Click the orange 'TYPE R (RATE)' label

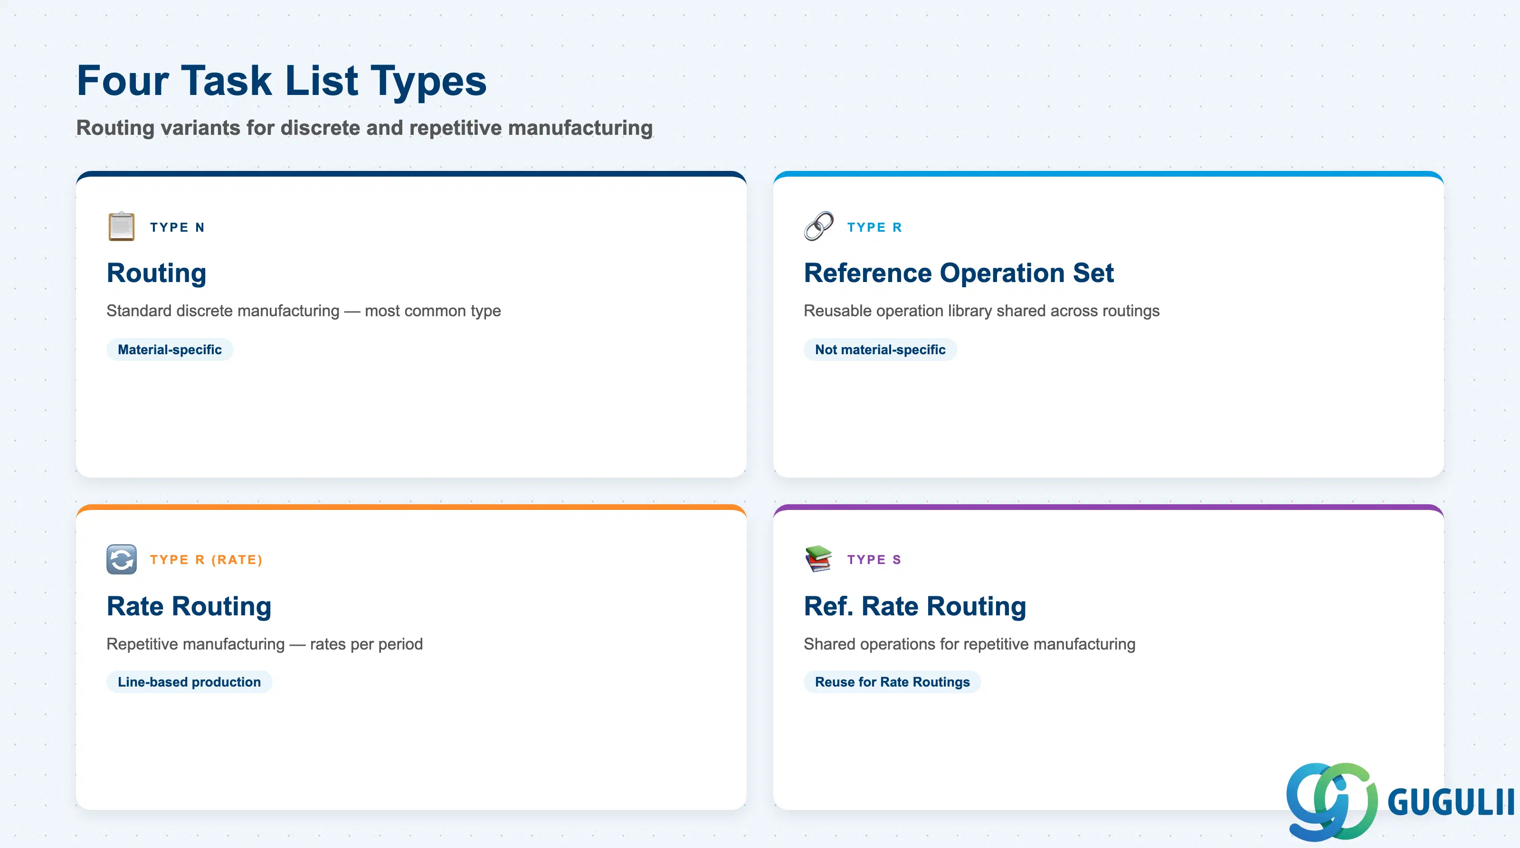(x=206, y=560)
